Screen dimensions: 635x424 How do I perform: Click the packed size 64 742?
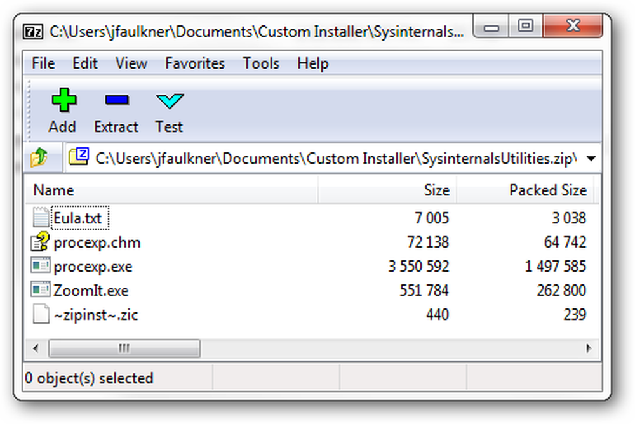tap(565, 242)
